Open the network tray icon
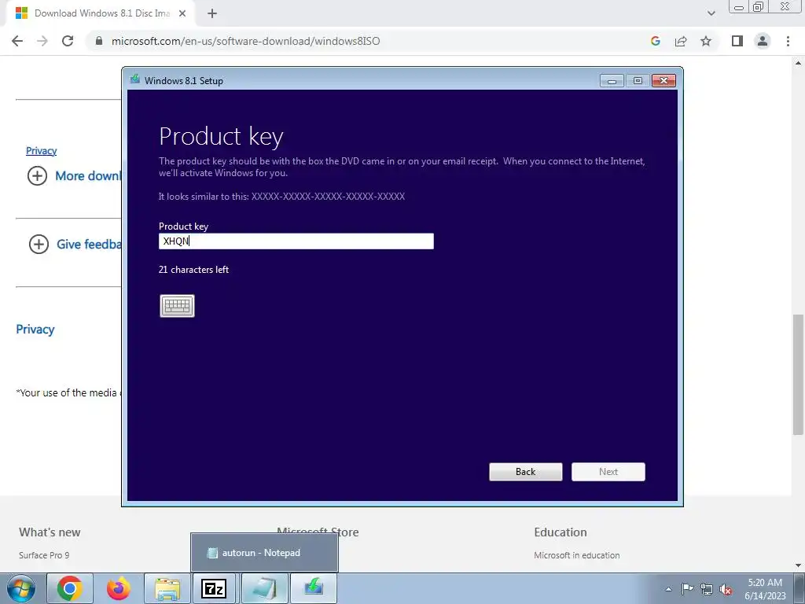Screen dimensions: 805x604 pyautogui.click(x=707, y=589)
